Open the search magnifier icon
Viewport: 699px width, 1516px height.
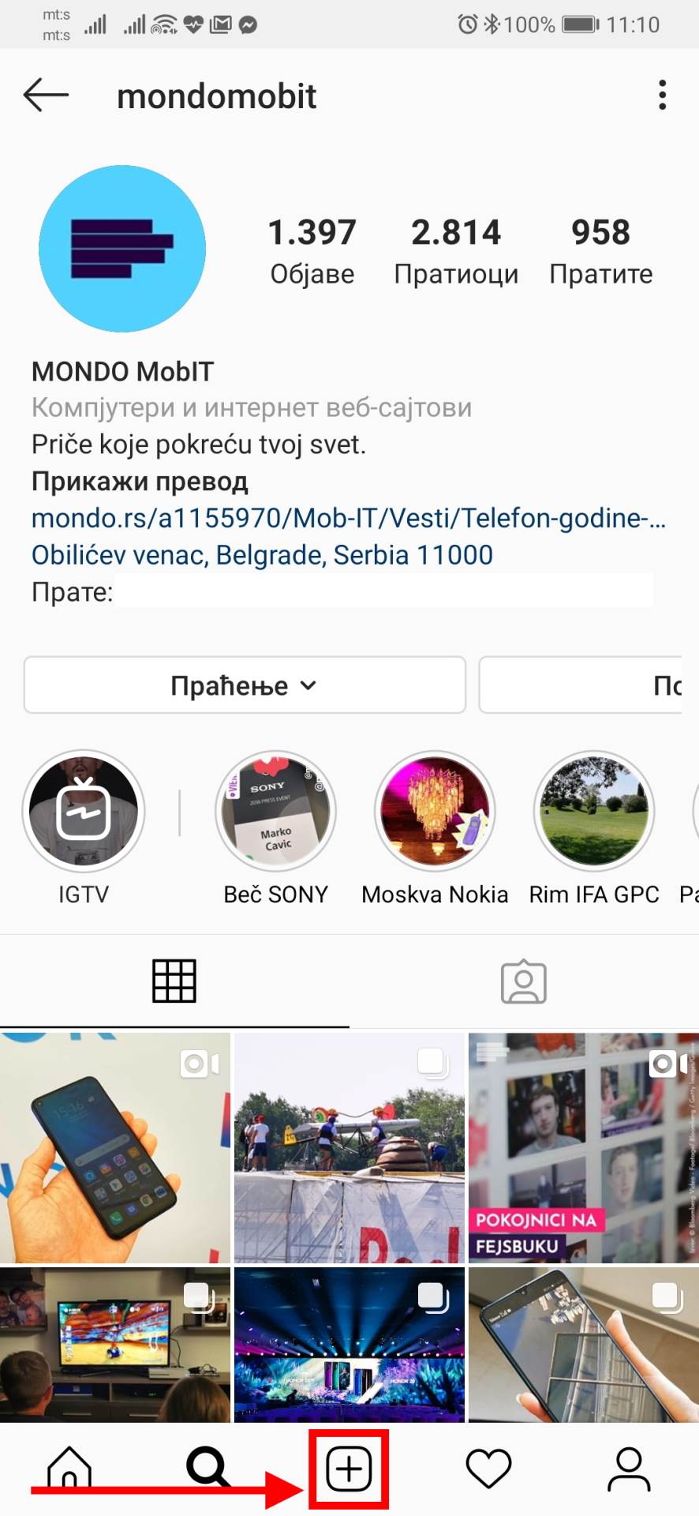coord(208,1469)
